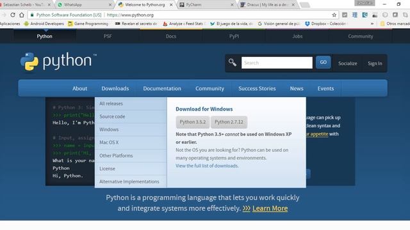The width and height of the screenshot is (410, 230).
Task: Reload the page with the refresh icon
Action: point(13,15)
